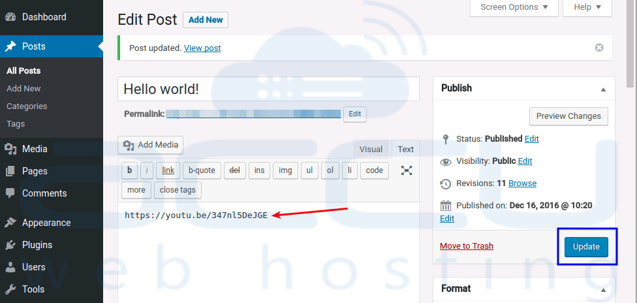Open Dashboard from the sidebar gauge icon
Screen dimensions: 637x303
(10, 17)
